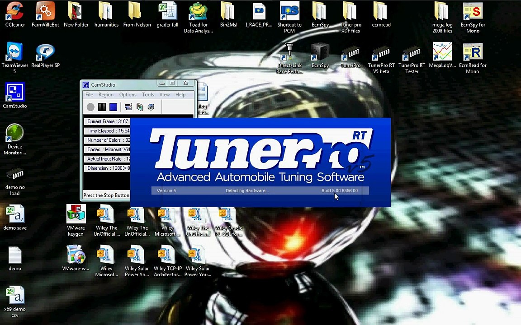Open Toad for Data Analysts shortcut
Image resolution: width=521 pixels, height=325 pixels.
click(x=199, y=18)
